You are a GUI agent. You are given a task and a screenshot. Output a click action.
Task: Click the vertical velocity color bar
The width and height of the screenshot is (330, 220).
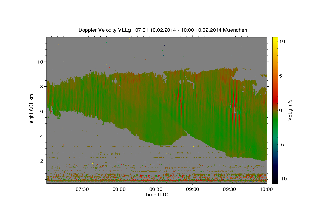tap(275, 110)
